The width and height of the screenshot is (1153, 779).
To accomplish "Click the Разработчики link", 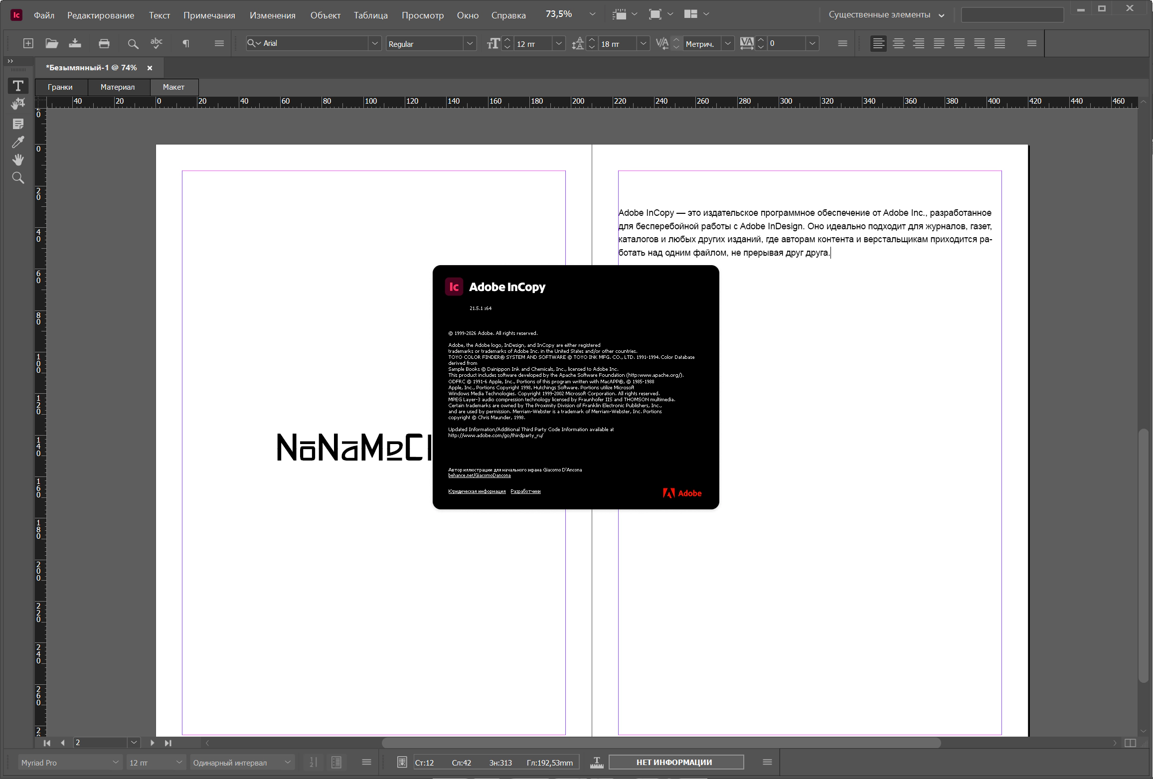I will coord(525,491).
